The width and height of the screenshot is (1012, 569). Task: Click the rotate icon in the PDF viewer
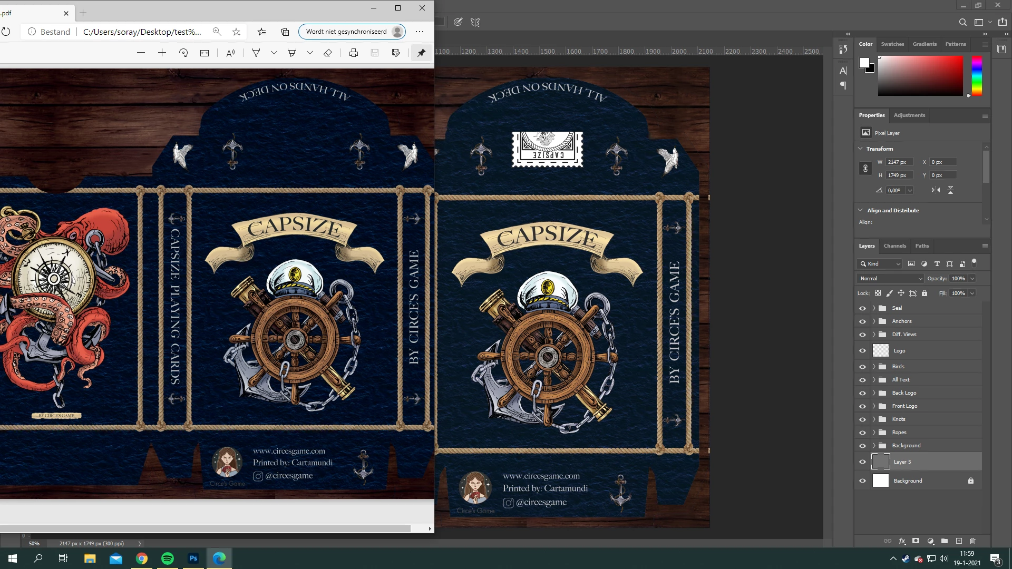183,53
